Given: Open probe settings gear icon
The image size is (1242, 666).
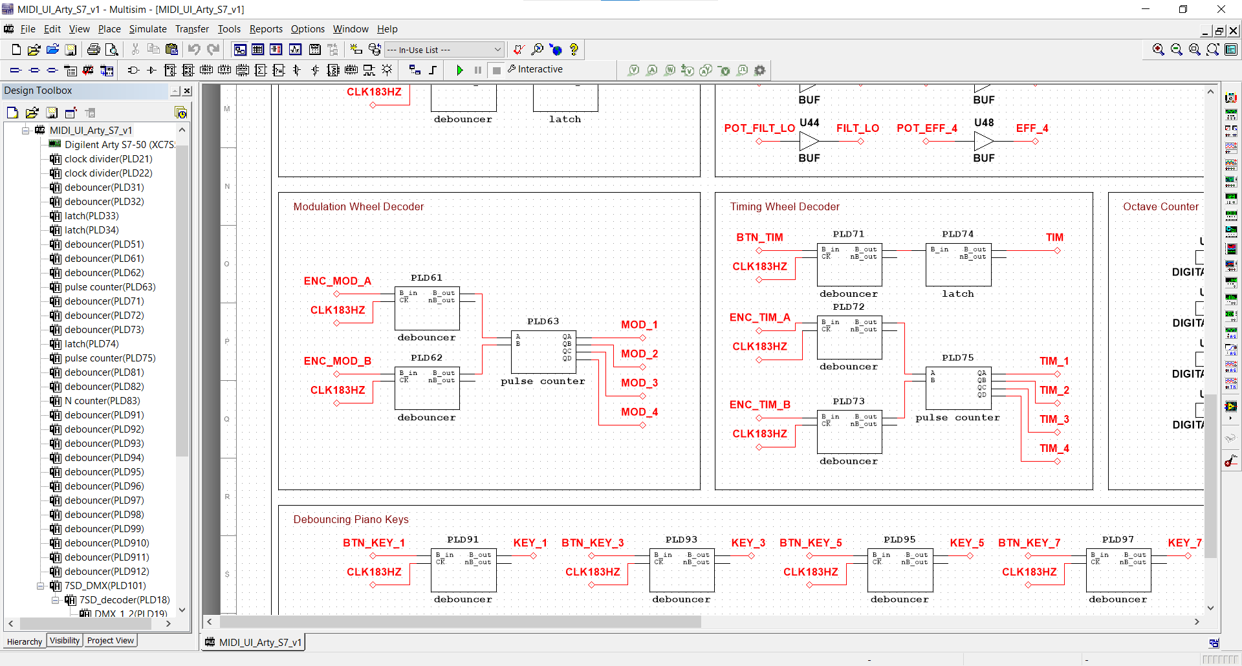Looking at the screenshot, I should (x=760, y=70).
